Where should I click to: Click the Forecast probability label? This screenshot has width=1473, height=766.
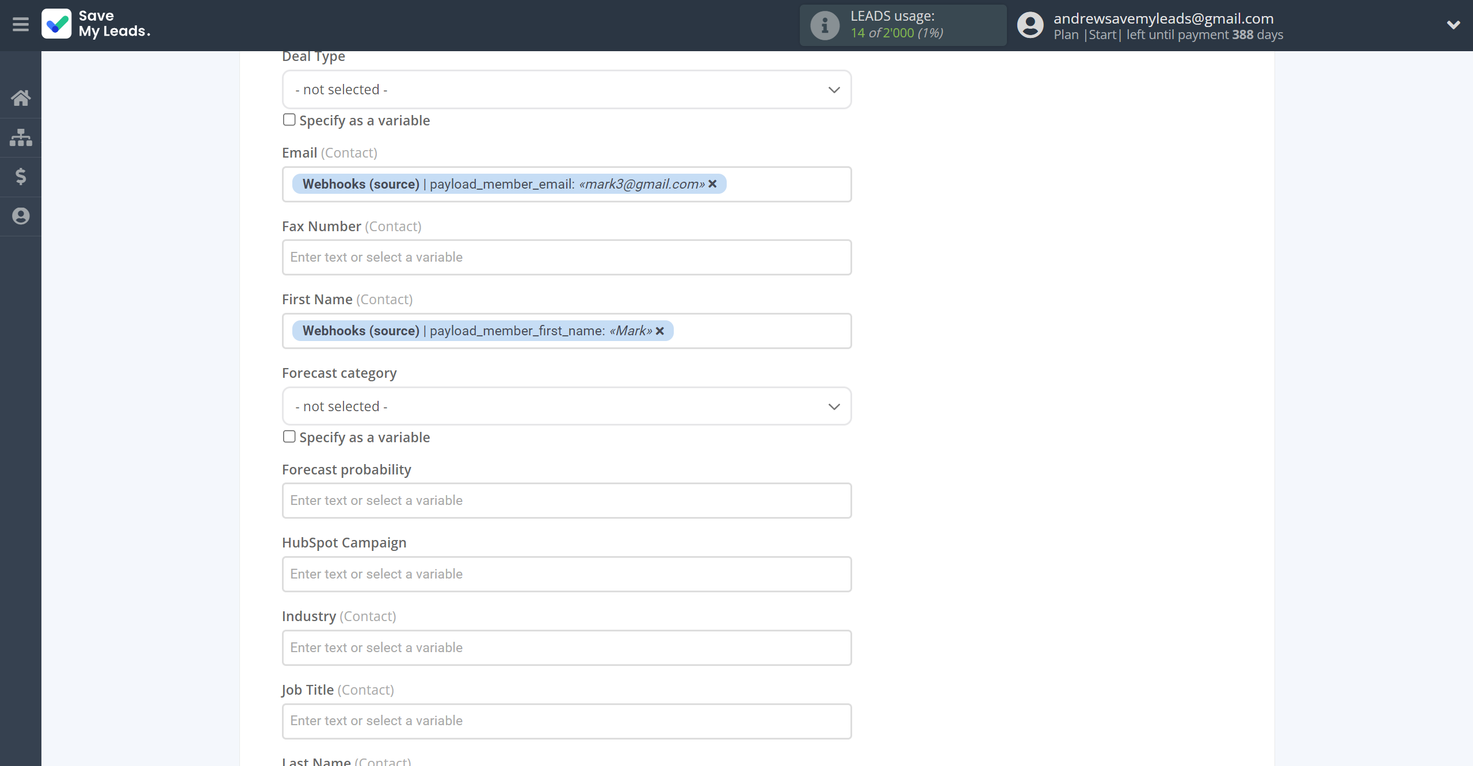346,470
